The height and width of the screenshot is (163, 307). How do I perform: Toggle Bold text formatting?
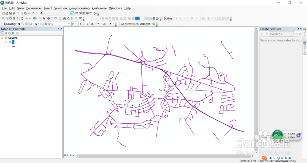(x=80, y=24)
